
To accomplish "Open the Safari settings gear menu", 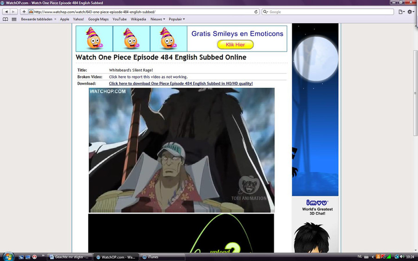I will [x=411, y=12].
